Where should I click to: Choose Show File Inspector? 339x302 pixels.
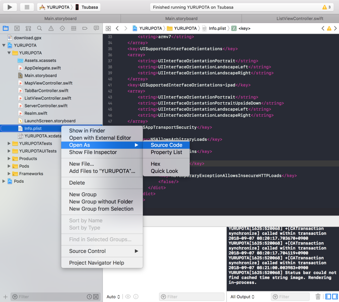tap(102, 152)
